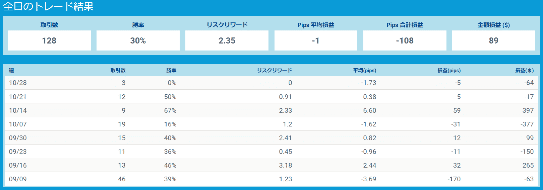This screenshot has width=543, height=190.
Task: Sort by the 週 column header
Action: pyautogui.click(x=11, y=71)
